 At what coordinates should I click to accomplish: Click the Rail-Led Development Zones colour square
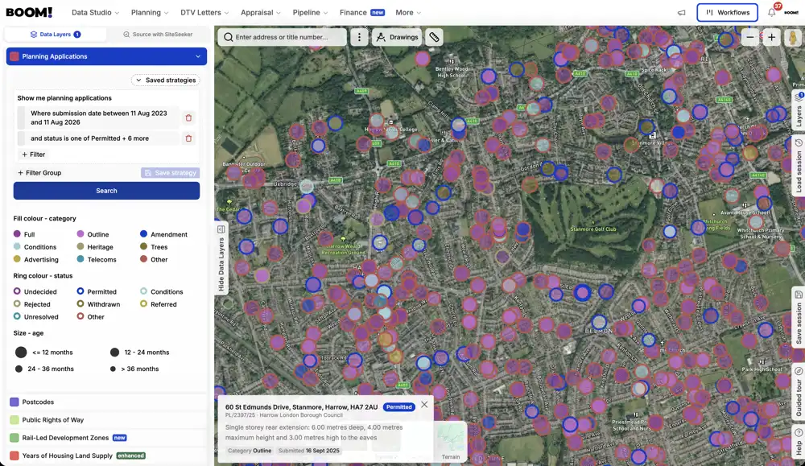pos(14,438)
